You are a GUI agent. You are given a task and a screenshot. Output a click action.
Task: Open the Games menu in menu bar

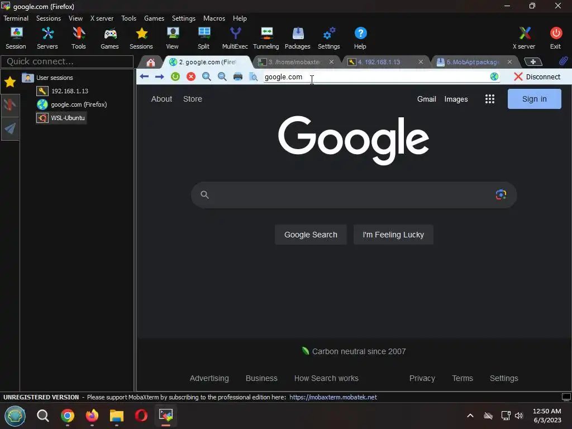tap(154, 18)
